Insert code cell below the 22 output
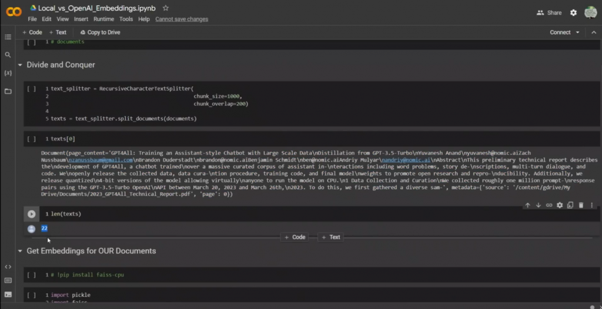 point(295,237)
